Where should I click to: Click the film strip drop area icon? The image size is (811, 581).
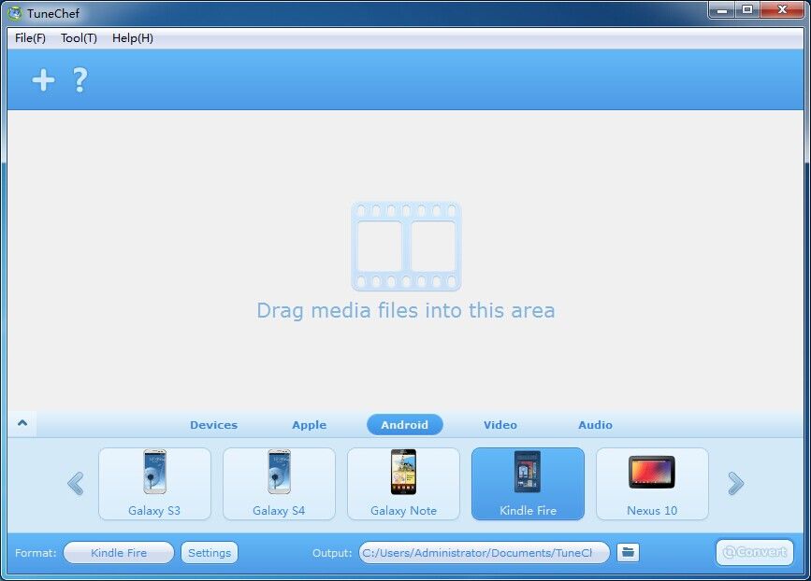(406, 247)
